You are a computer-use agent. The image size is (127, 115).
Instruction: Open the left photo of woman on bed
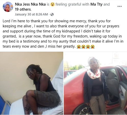[x=32, y=83]
